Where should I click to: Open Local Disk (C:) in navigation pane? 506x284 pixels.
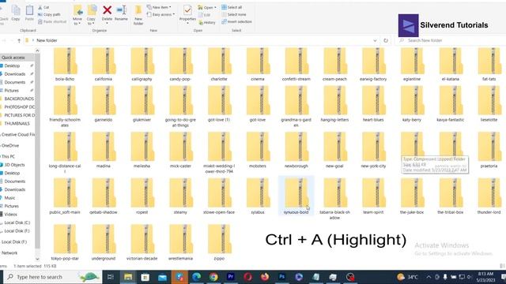(x=17, y=222)
